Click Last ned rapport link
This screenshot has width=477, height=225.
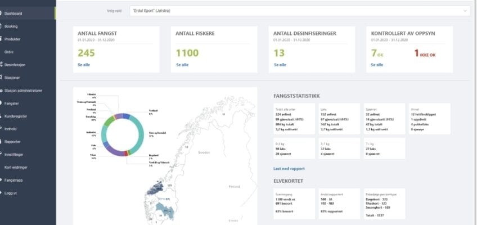(289, 169)
